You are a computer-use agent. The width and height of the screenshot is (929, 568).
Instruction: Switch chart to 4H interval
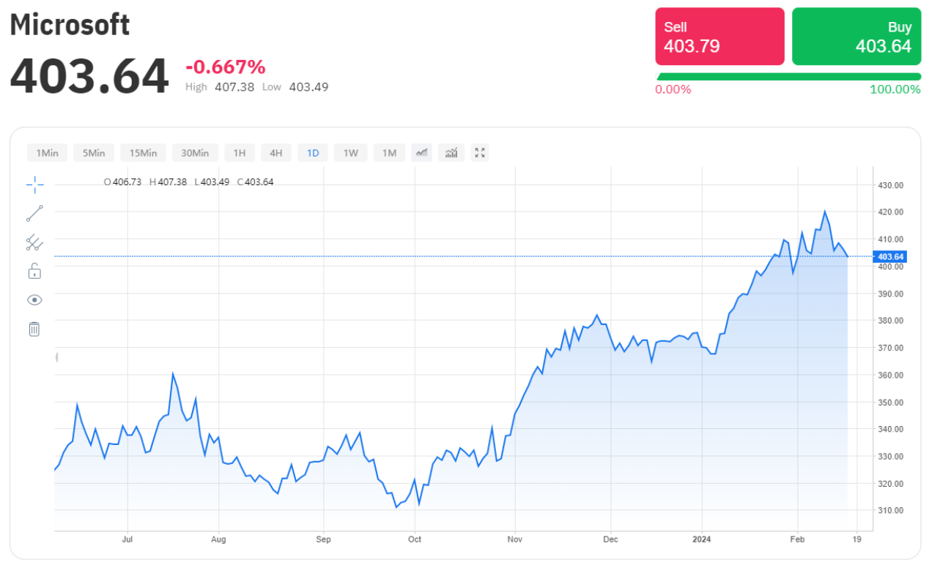pos(275,153)
